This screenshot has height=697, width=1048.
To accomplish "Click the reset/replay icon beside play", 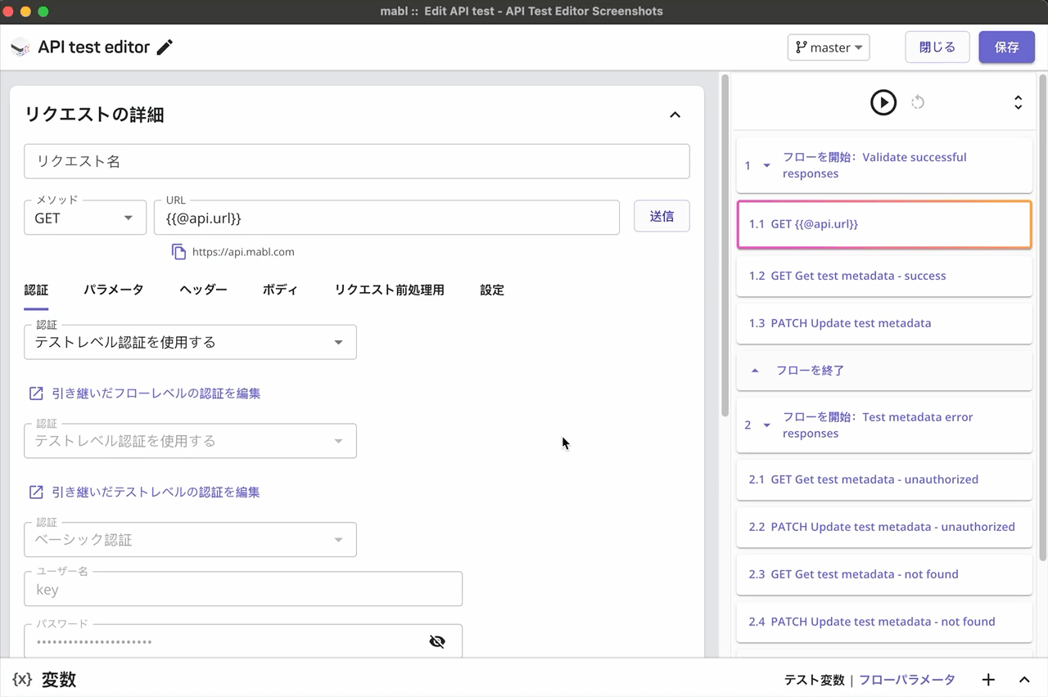I will 918,102.
